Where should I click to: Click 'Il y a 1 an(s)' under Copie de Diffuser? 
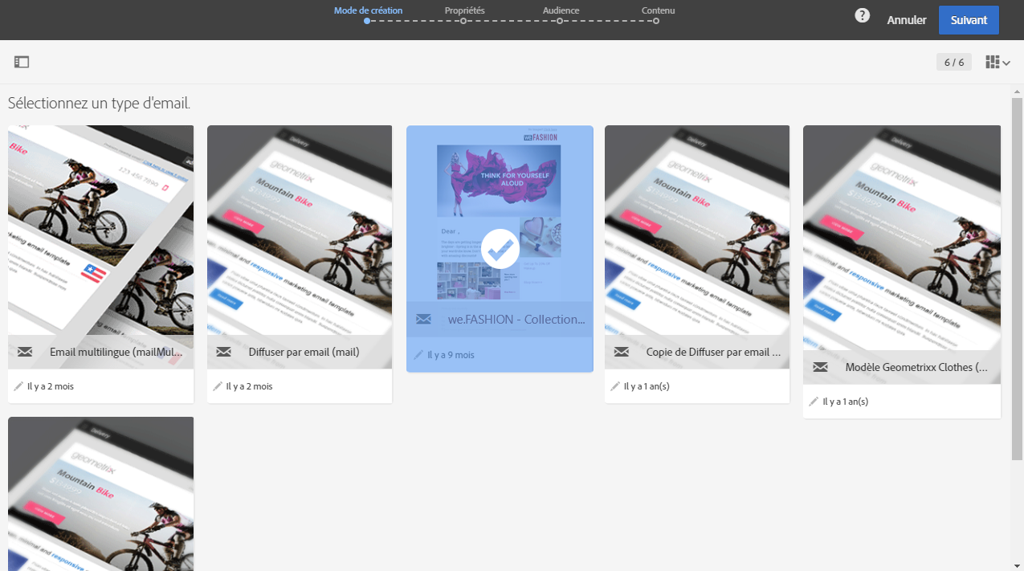[647, 387]
